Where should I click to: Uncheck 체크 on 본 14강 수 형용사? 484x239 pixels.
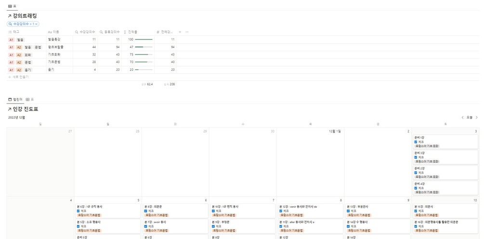[349, 226]
